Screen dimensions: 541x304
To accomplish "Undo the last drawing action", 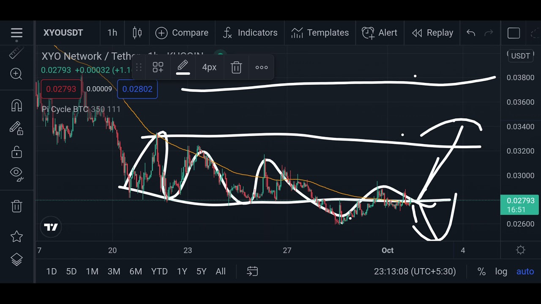I will [x=471, y=33].
